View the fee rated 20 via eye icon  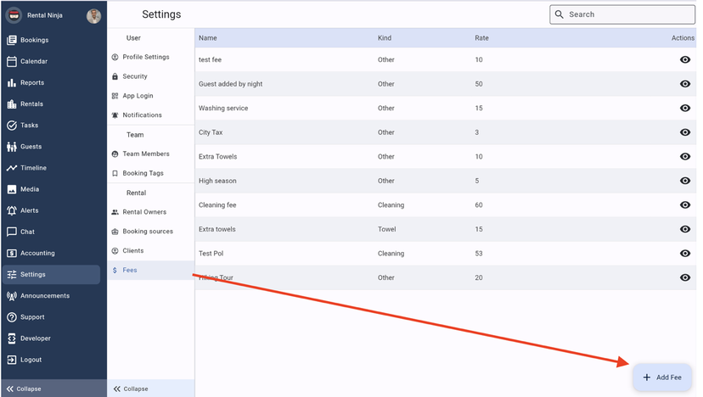tap(684, 277)
